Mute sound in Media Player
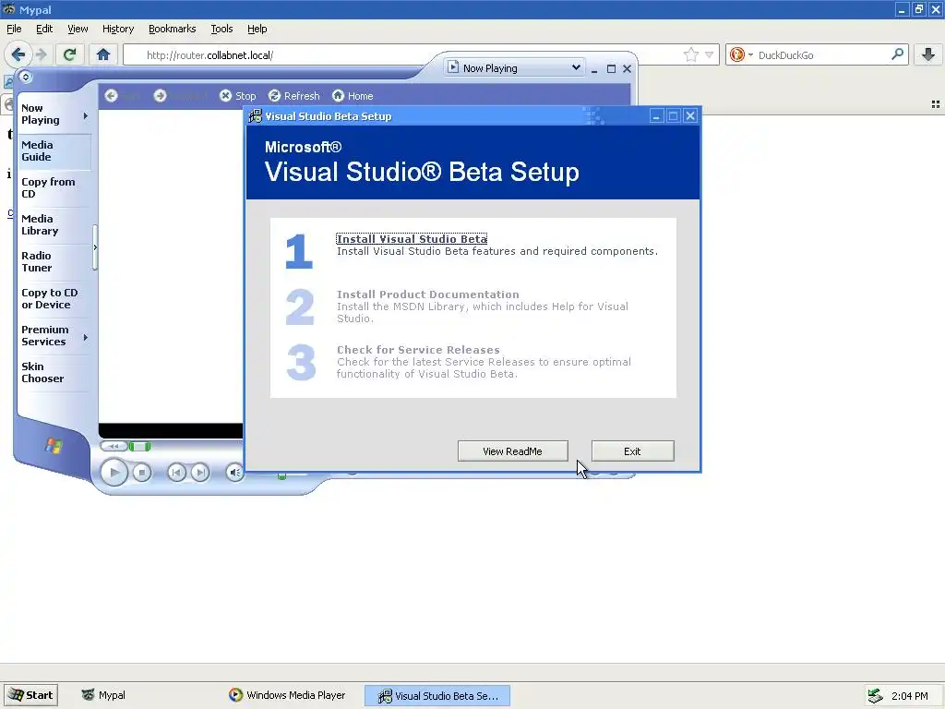945x709 pixels. [235, 473]
